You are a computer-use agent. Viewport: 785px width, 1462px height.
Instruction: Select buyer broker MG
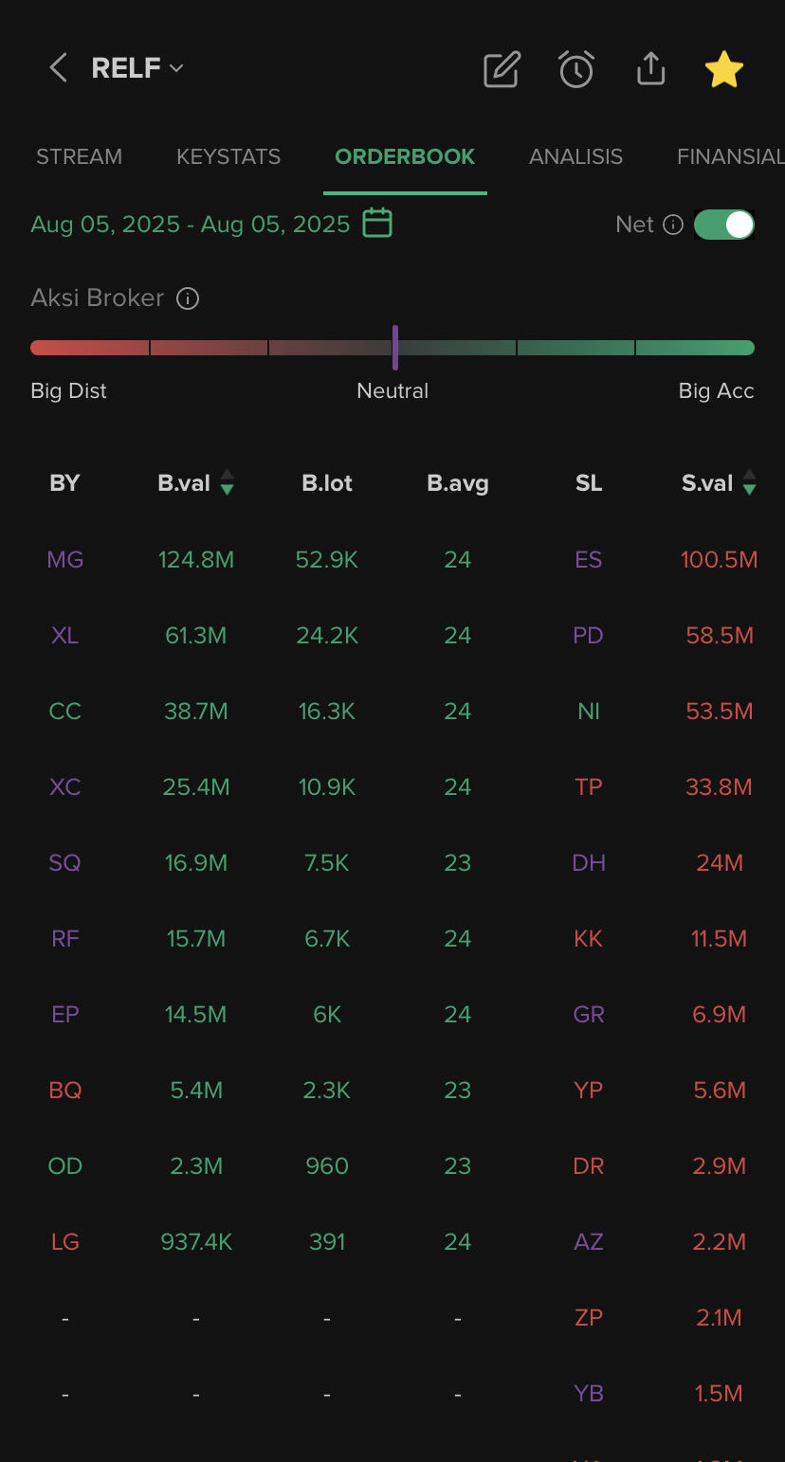[64, 560]
